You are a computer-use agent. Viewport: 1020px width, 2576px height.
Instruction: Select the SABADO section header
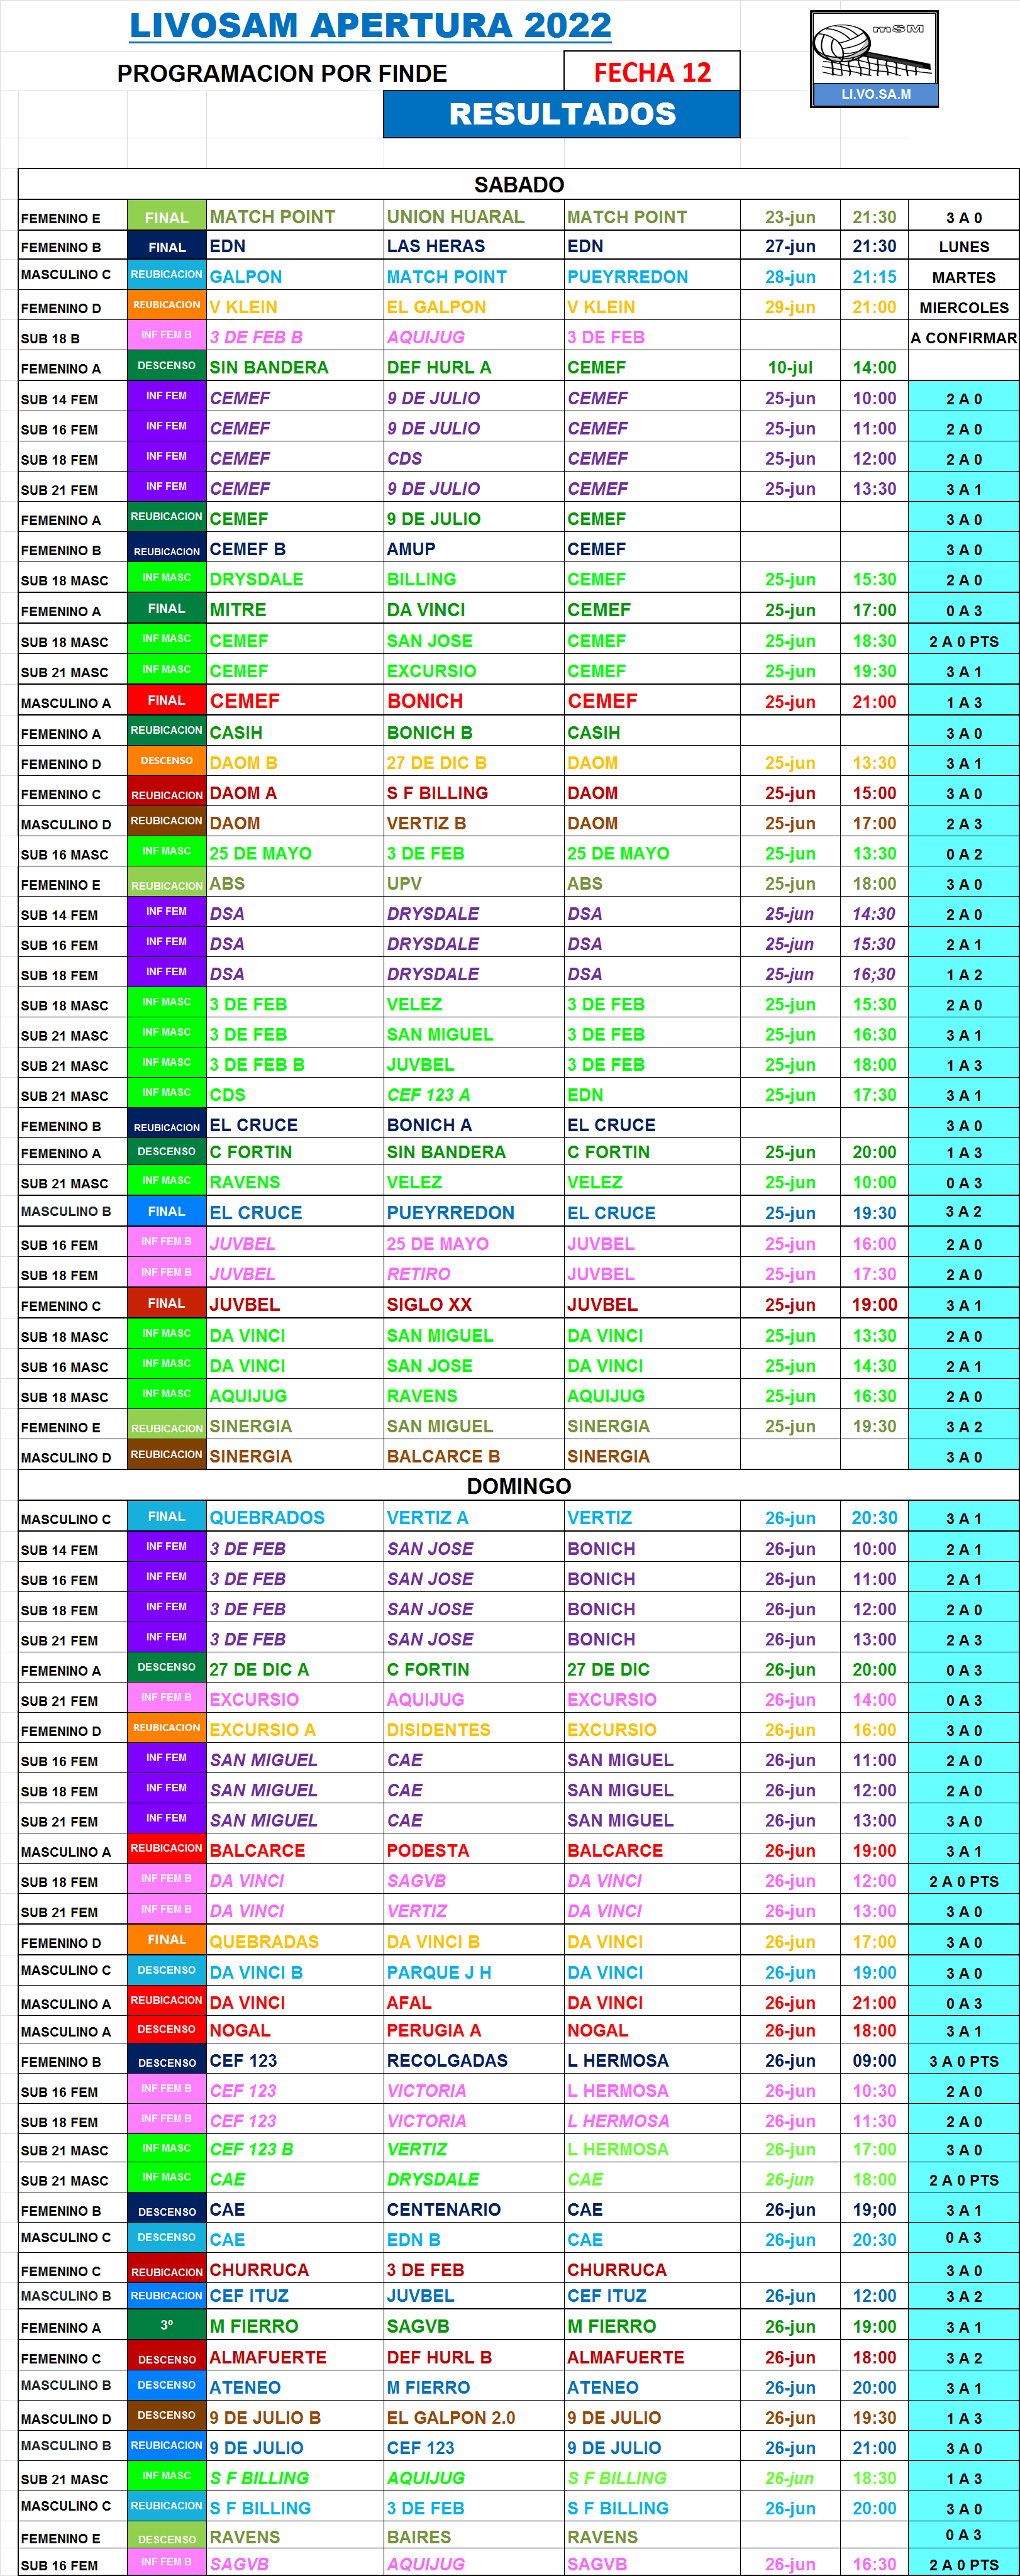point(519,185)
